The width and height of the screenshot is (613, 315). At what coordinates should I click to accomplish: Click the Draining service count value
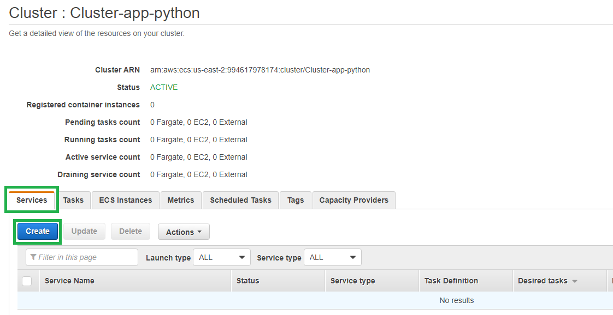[199, 174]
